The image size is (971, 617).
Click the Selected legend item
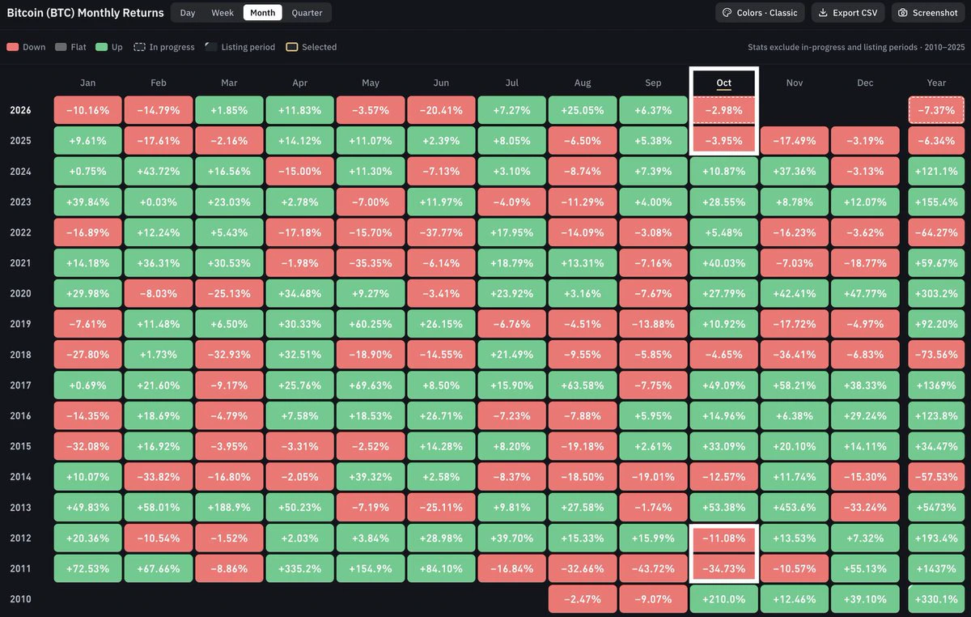311,47
